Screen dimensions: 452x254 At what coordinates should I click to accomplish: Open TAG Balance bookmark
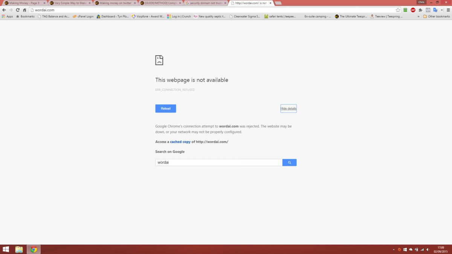click(x=53, y=17)
